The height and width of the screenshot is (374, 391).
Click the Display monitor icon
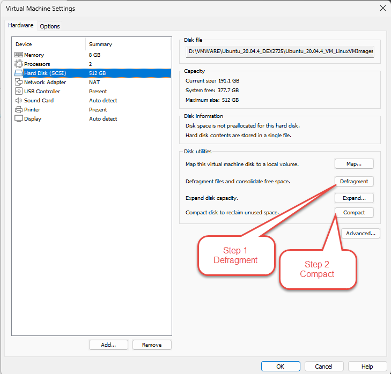tap(19, 119)
